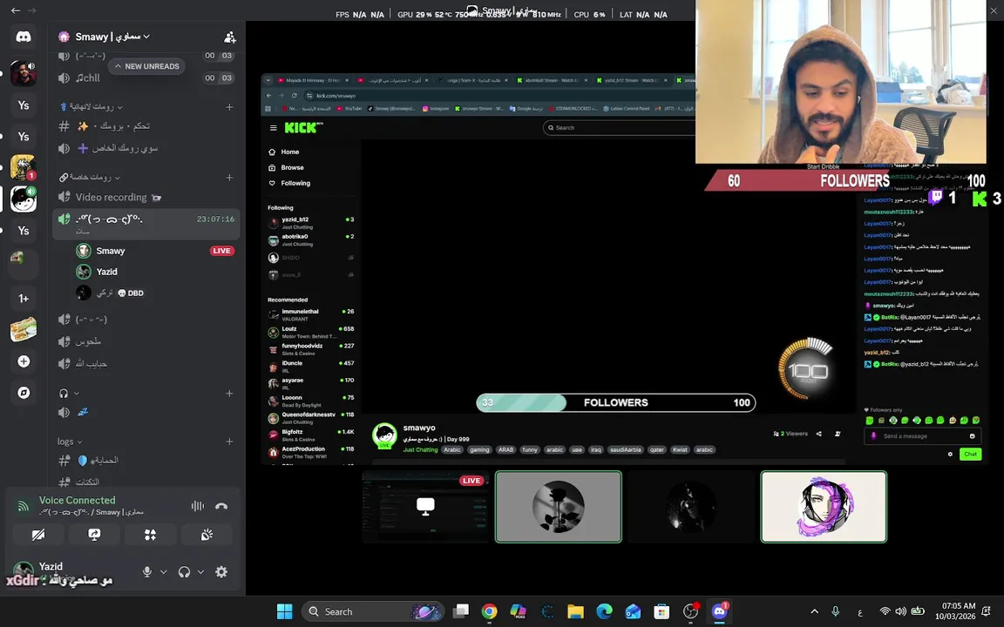Open Windows Start menu
Viewport: 1004px width, 627px height.
click(x=285, y=611)
